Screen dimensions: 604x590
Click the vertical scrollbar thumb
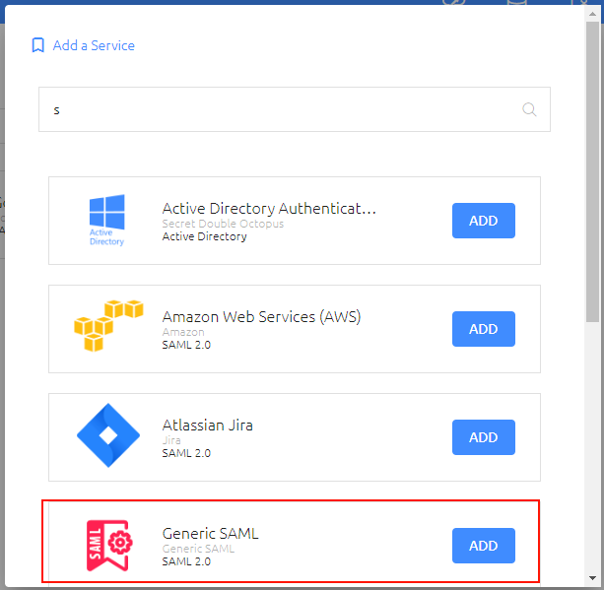592,171
